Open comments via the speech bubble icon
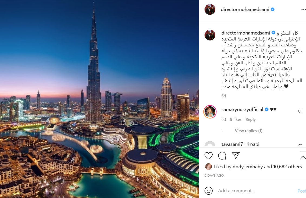This screenshot has width=306, height=198. [x=222, y=156]
